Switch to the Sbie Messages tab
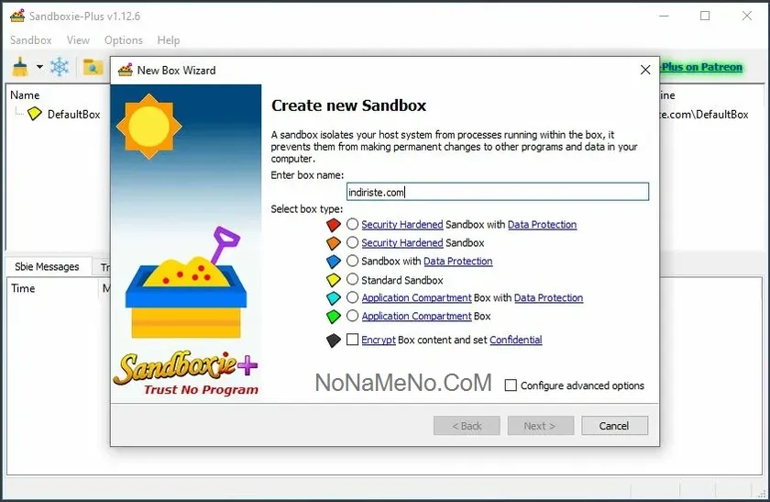This screenshot has width=770, height=502. tap(45, 267)
